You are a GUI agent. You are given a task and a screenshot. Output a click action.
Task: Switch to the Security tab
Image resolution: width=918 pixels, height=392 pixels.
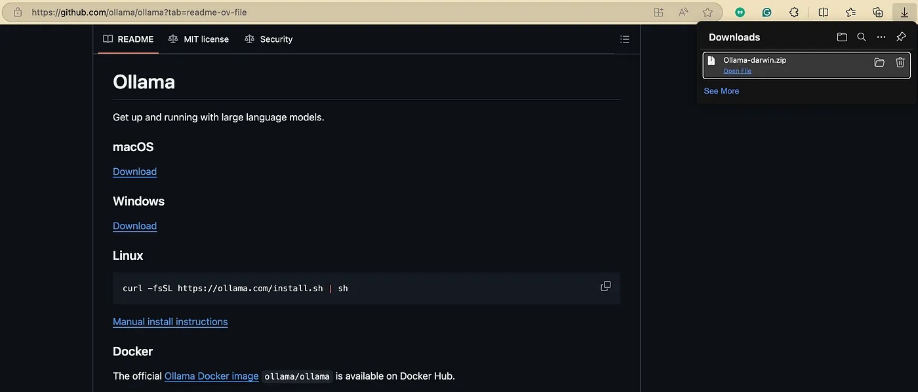point(268,39)
